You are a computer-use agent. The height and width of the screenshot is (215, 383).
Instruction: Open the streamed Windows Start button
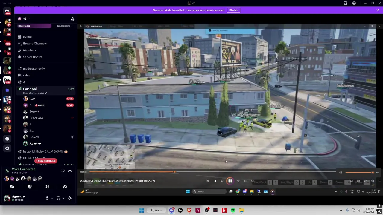188,191
